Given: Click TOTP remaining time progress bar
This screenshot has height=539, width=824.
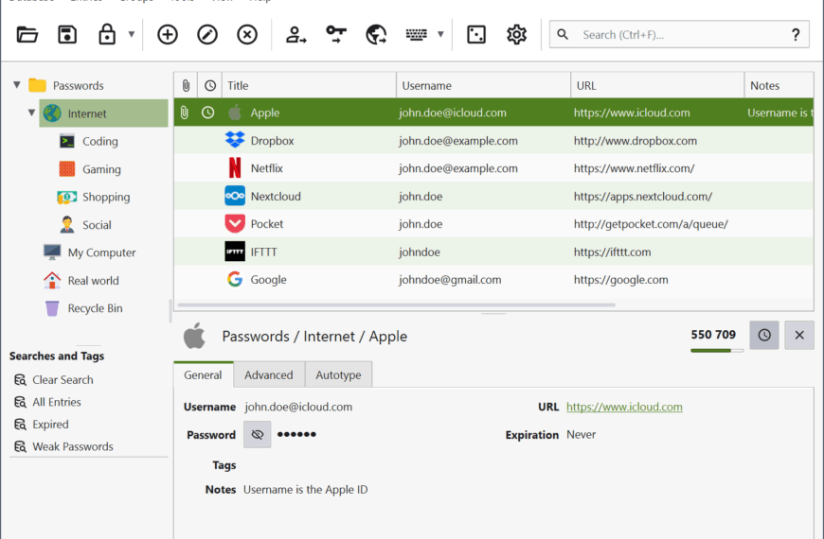Looking at the screenshot, I should pyautogui.click(x=717, y=350).
